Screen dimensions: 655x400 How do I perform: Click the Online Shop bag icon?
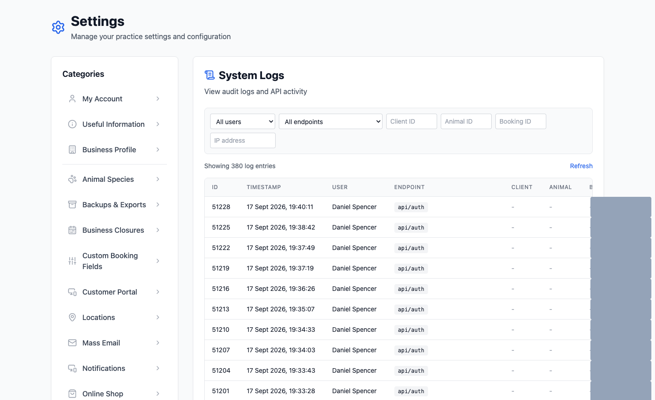click(72, 394)
